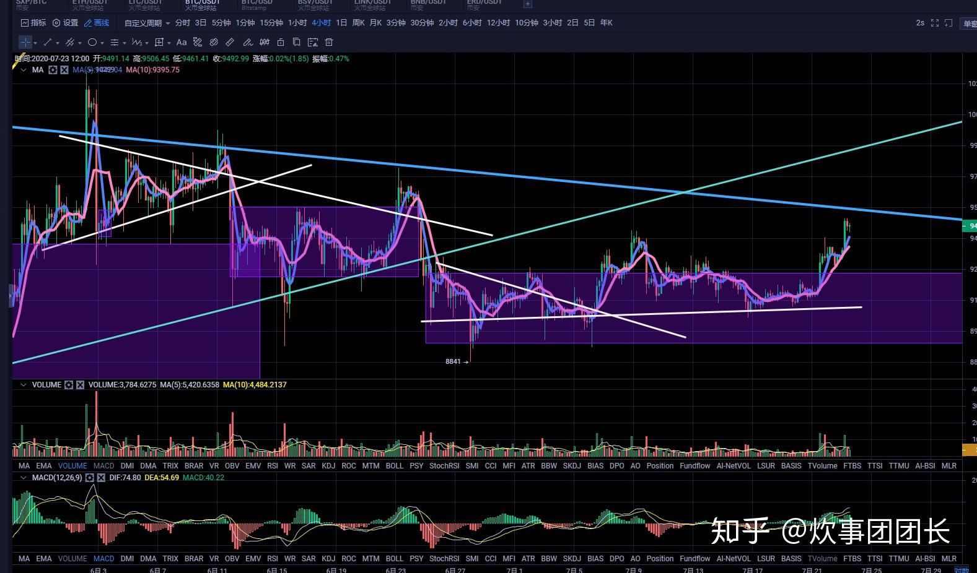Select the 15分钟 timeframe
This screenshot has height=573, width=977.
point(271,23)
